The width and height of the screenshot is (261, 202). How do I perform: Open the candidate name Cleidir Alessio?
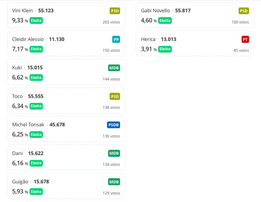point(28,39)
